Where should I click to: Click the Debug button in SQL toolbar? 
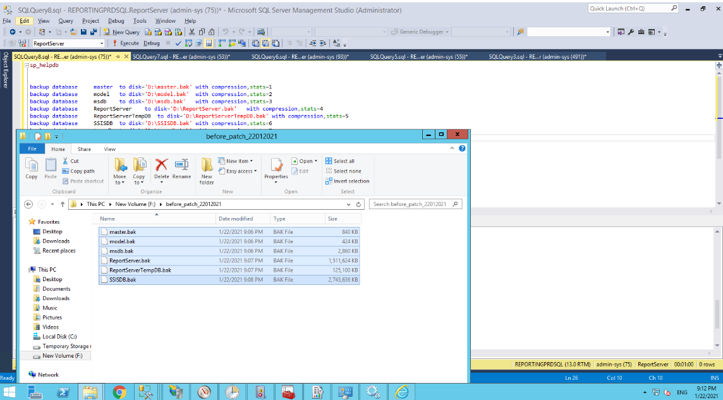click(x=151, y=44)
